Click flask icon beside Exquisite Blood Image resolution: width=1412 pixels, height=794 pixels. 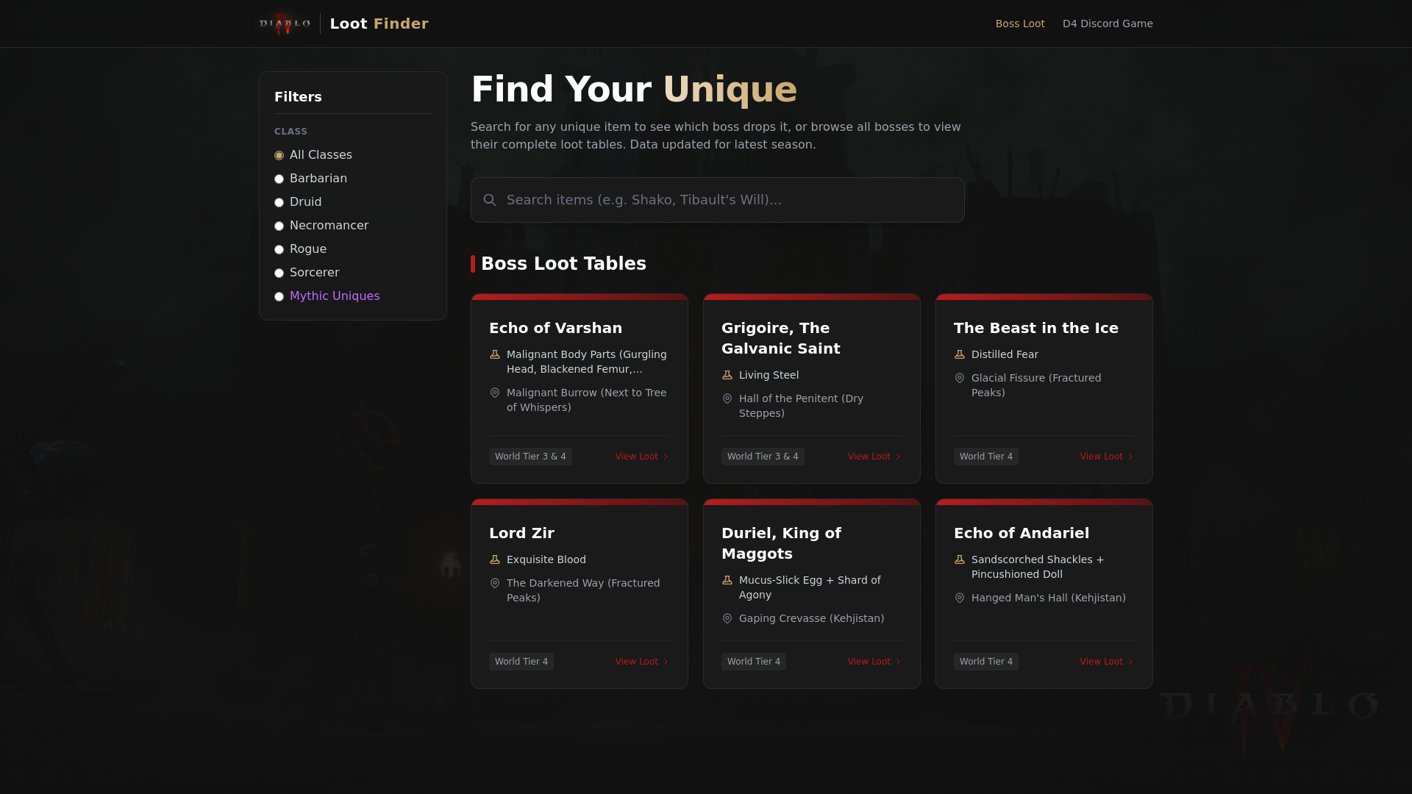495,559
